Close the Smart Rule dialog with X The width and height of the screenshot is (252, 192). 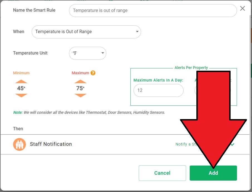pyautogui.click(x=243, y=8)
